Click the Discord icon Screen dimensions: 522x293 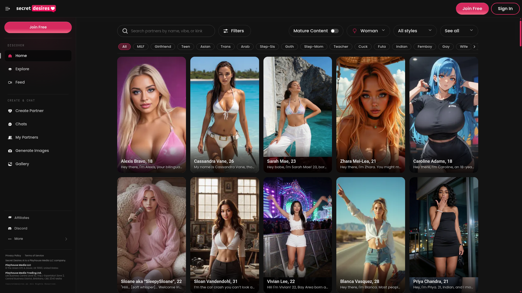tap(10, 228)
